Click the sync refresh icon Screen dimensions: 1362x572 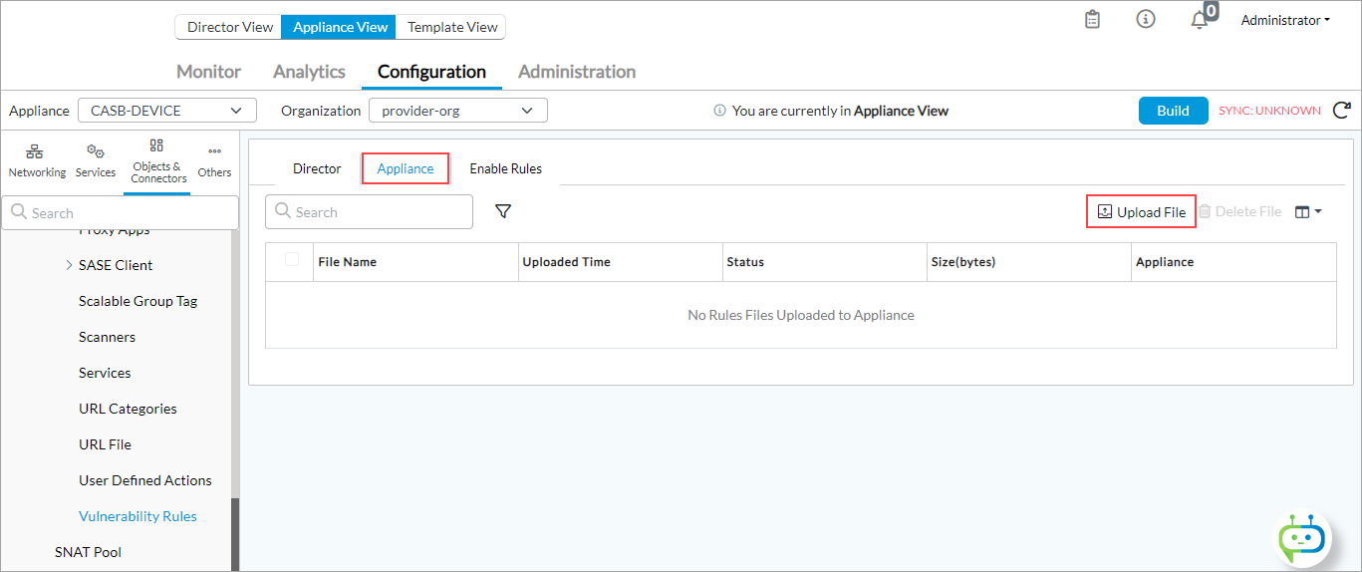coord(1341,111)
